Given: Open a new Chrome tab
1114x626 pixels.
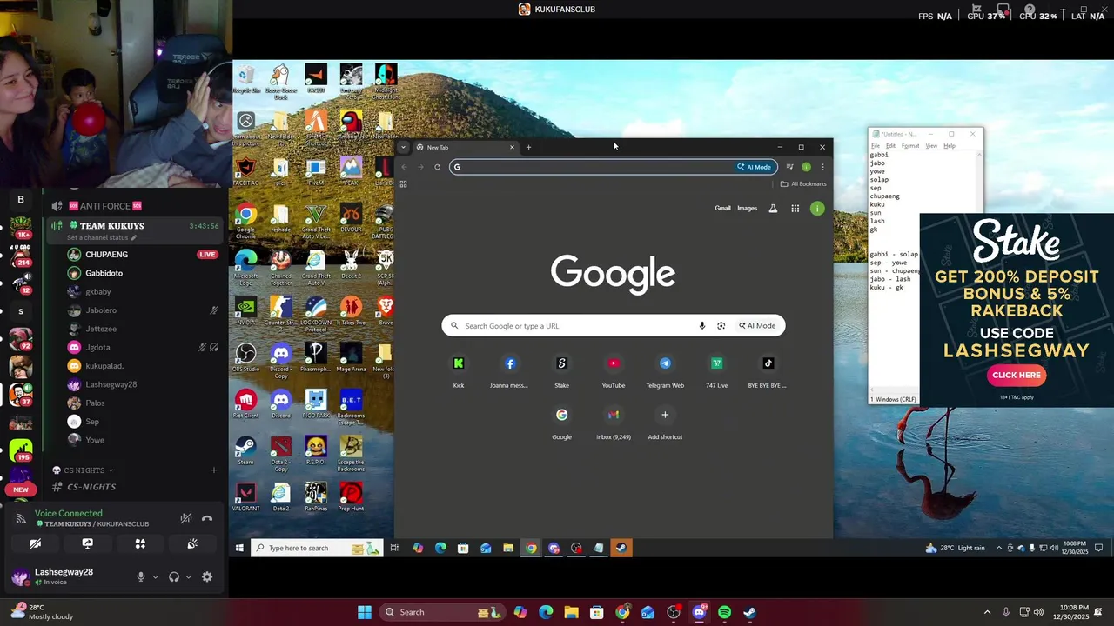Looking at the screenshot, I should point(528,147).
